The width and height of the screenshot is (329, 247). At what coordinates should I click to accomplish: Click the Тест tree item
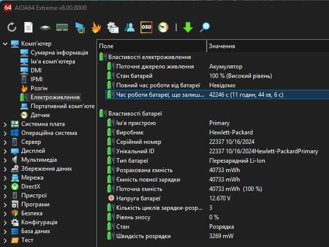(27, 240)
